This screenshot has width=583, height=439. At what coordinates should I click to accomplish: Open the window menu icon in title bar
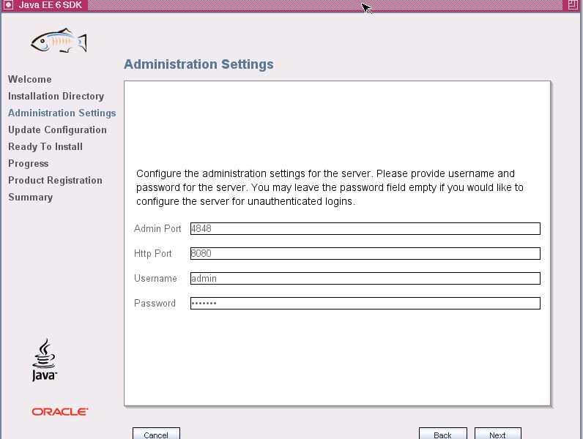(x=8, y=5)
